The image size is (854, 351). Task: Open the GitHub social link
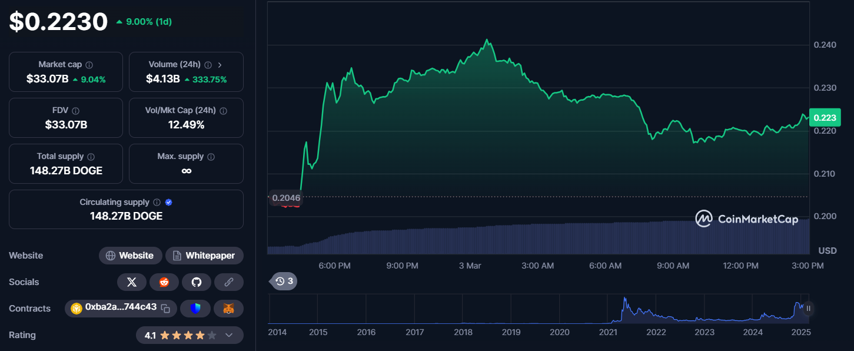[197, 282]
